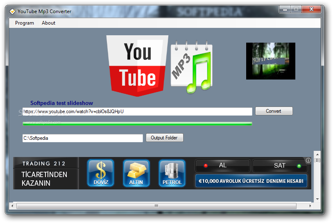Click the Altın gold bars icon
The width and height of the screenshot is (333, 223).
click(x=136, y=173)
